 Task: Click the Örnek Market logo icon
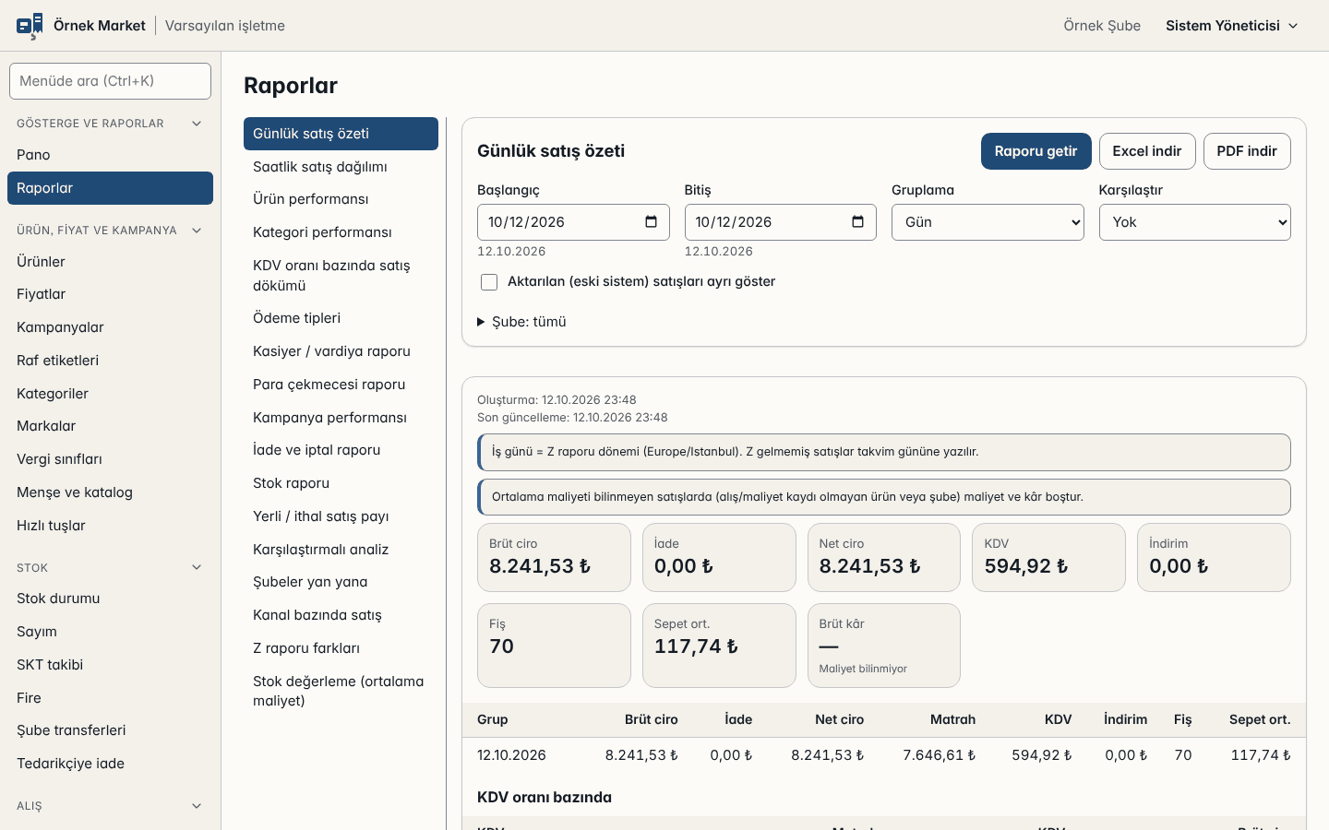pos(30,26)
